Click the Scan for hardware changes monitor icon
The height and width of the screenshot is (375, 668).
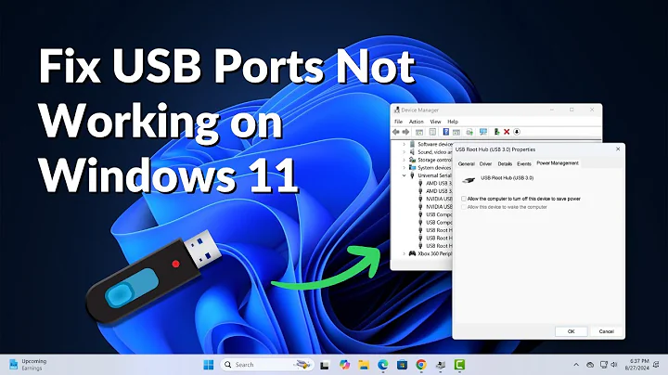pos(483,132)
